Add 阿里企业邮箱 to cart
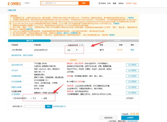 pos(132,87)
